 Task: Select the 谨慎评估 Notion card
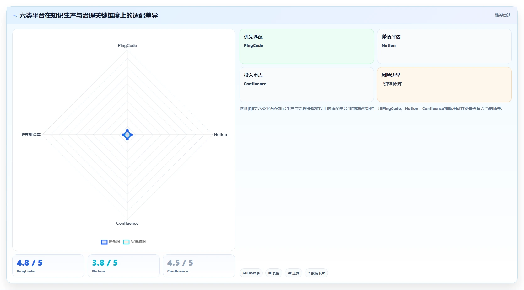tap(444, 46)
